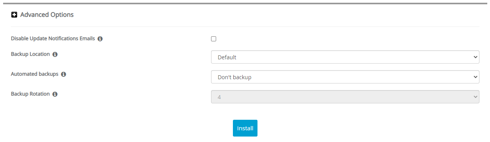Click the Advanced Options heading text

(47, 15)
